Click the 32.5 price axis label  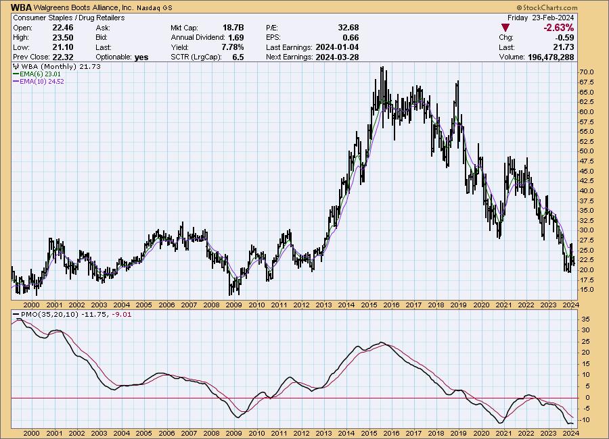[587, 220]
